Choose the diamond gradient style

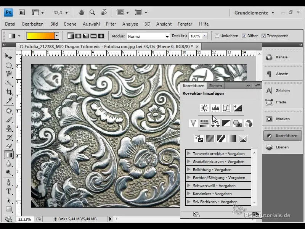(101, 36)
